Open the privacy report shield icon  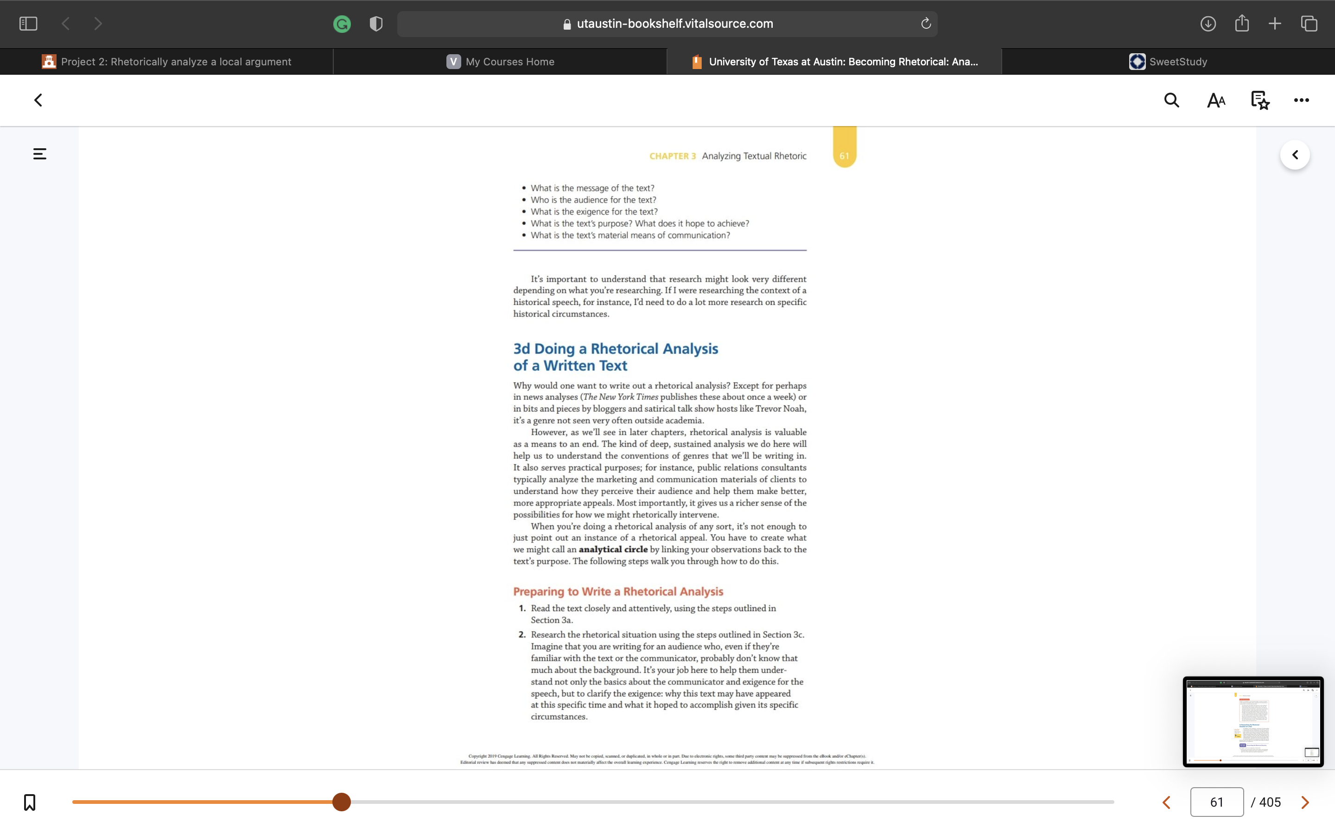point(376,24)
